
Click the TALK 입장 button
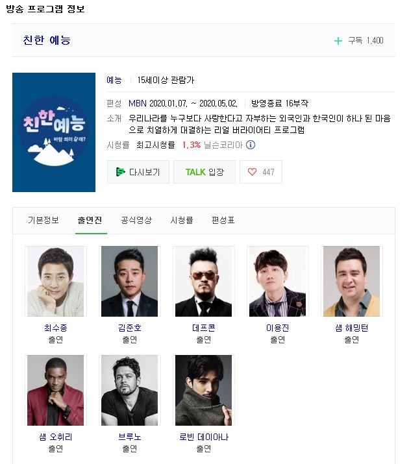tap(204, 172)
